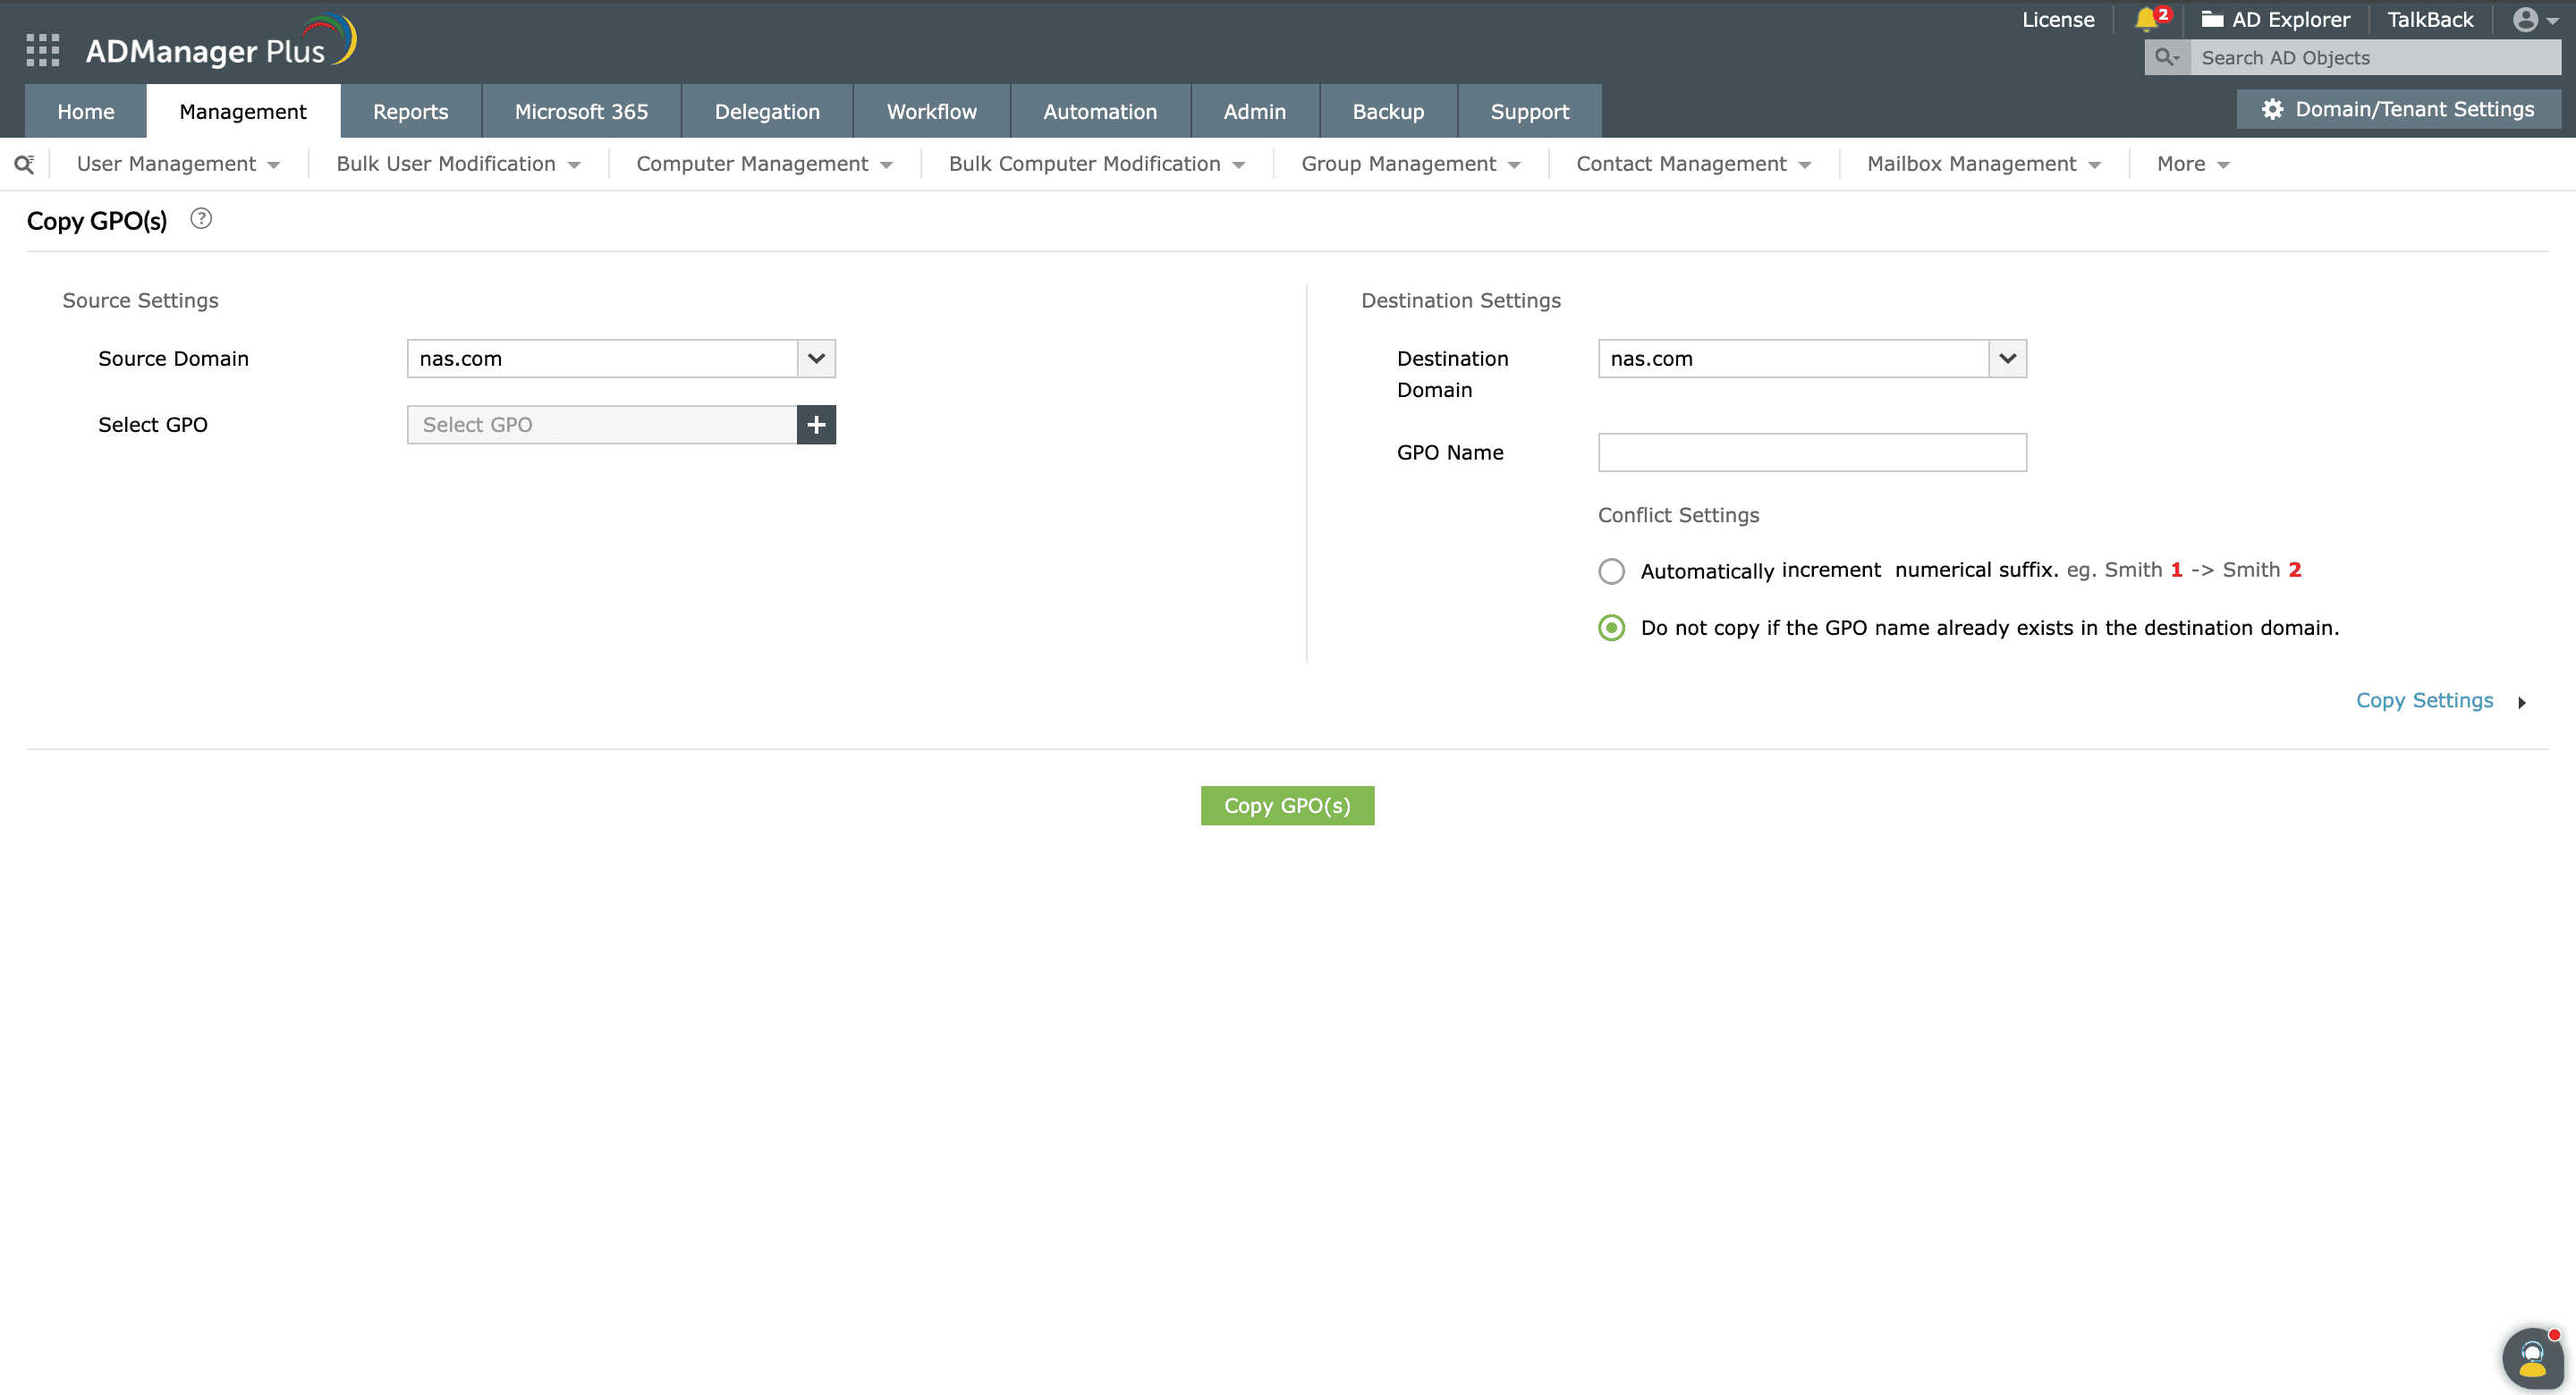Select do not copy if GPO exists option
This screenshot has width=2576, height=1395.
[x=1611, y=627]
